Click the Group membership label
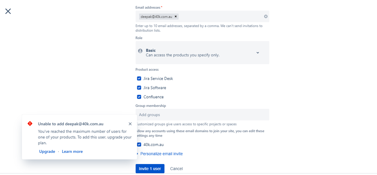 click(151, 105)
